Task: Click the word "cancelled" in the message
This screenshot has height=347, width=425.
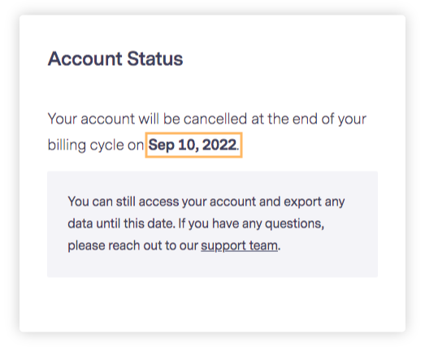Action: (215, 119)
